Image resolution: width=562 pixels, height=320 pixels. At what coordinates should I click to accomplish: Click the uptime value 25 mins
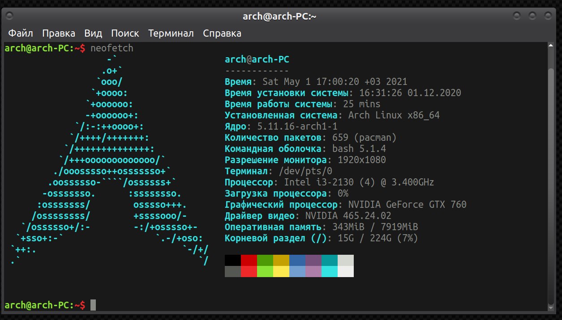pos(362,104)
